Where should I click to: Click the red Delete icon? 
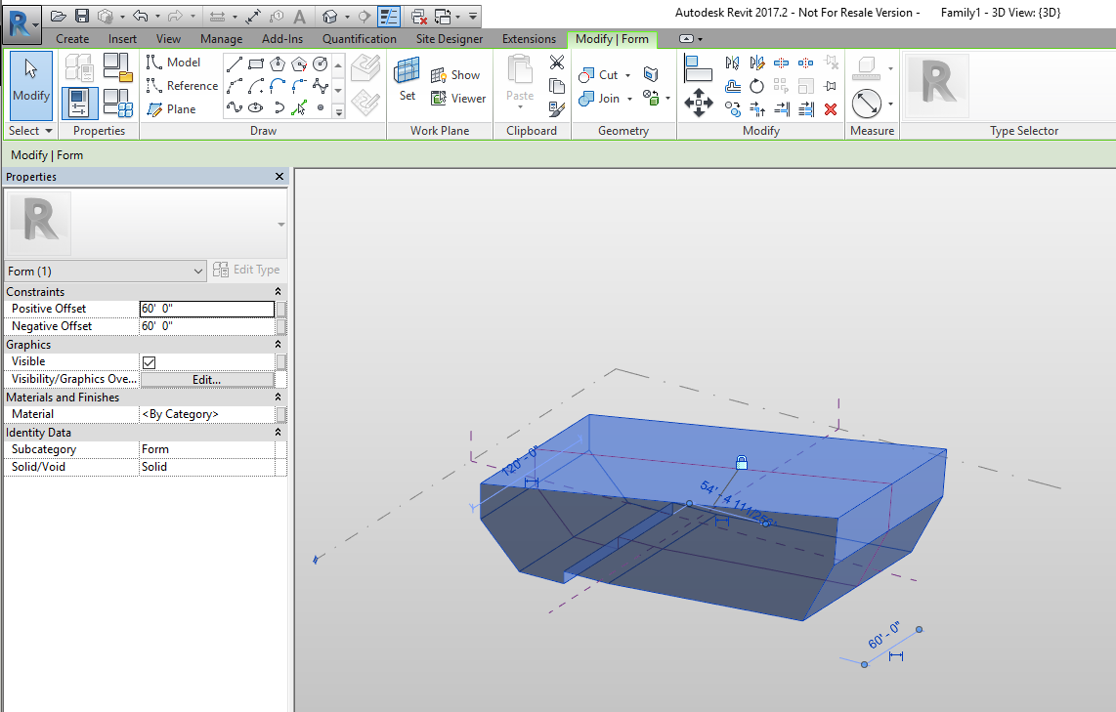click(x=831, y=108)
